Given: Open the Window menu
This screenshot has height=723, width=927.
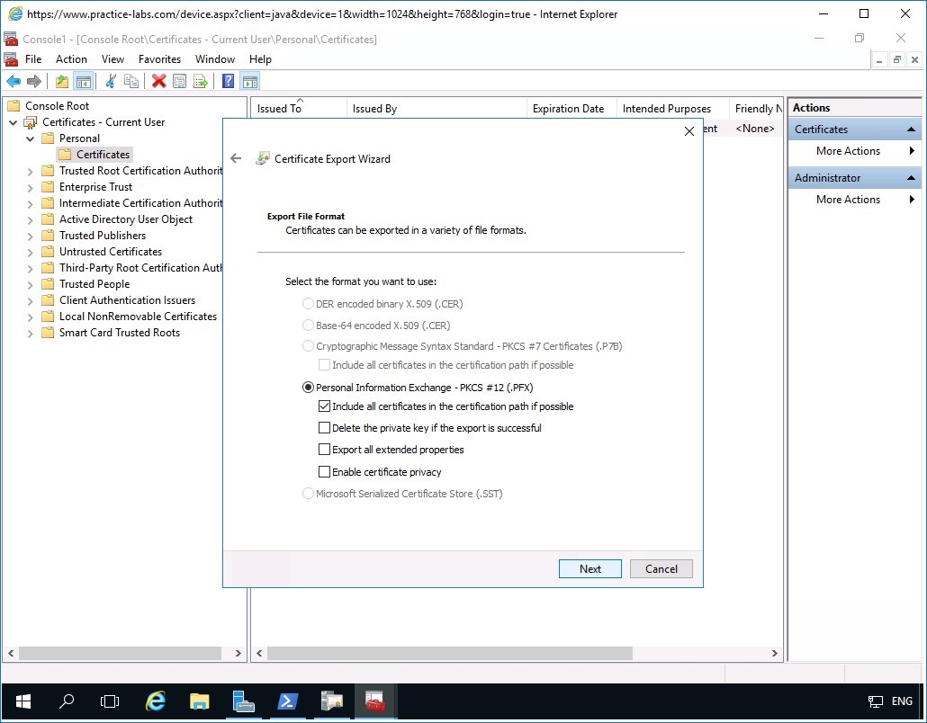Looking at the screenshot, I should (215, 59).
